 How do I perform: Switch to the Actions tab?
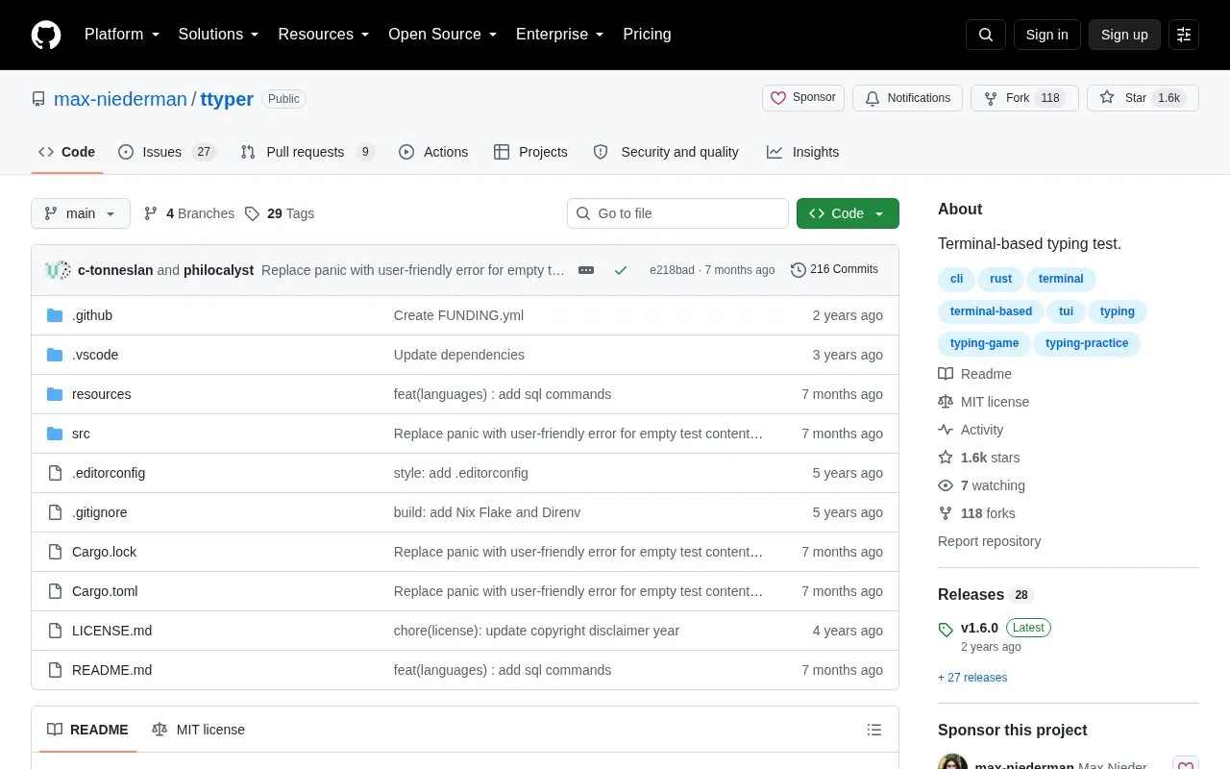[433, 152]
